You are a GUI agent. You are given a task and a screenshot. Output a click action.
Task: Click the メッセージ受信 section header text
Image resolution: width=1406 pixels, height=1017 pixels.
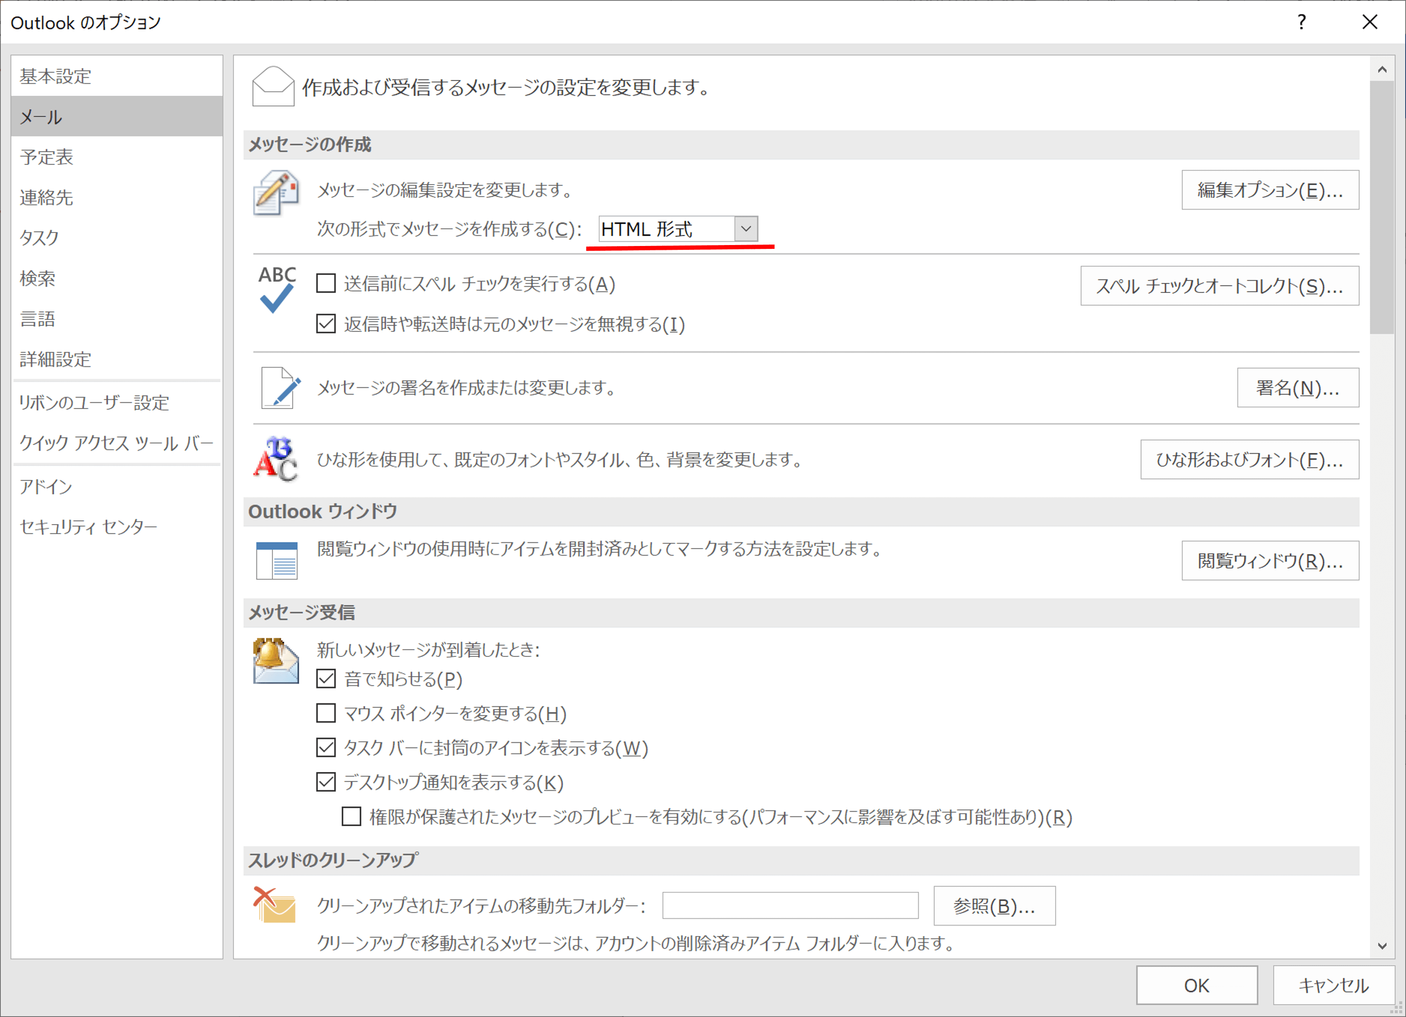[301, 613]
